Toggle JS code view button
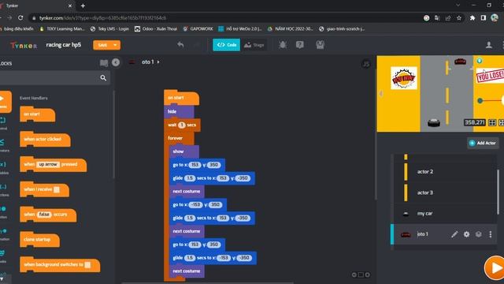This screenshot has width=504, height=284. pyautogui.click(x=365, y=64)
